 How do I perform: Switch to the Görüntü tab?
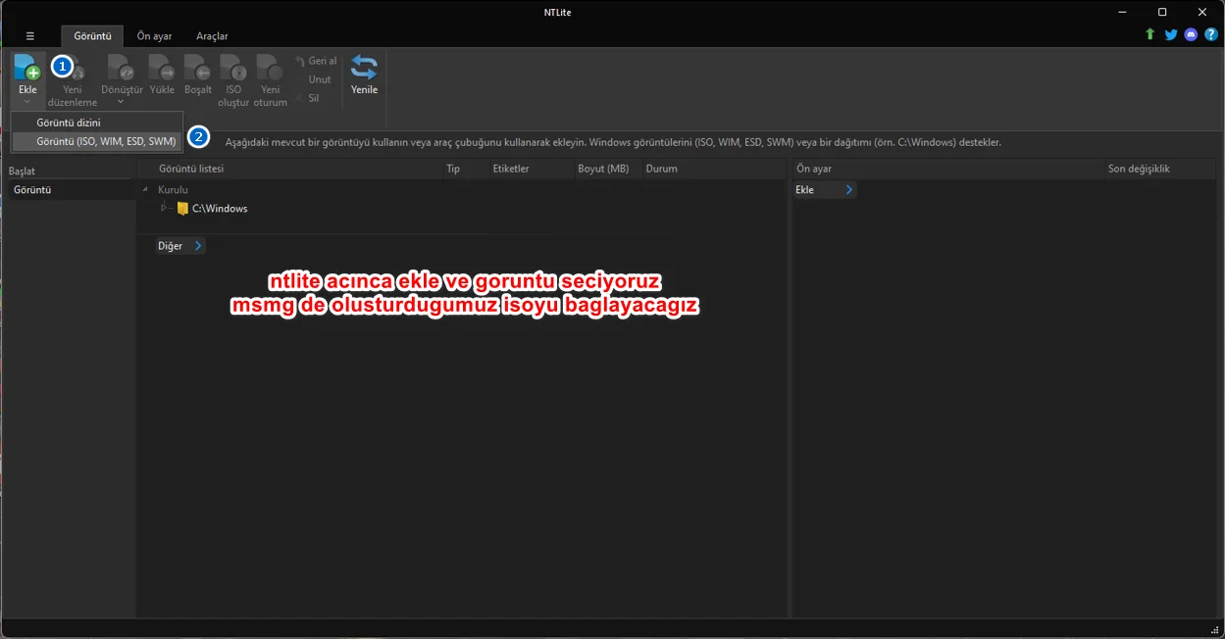point(92,36)
